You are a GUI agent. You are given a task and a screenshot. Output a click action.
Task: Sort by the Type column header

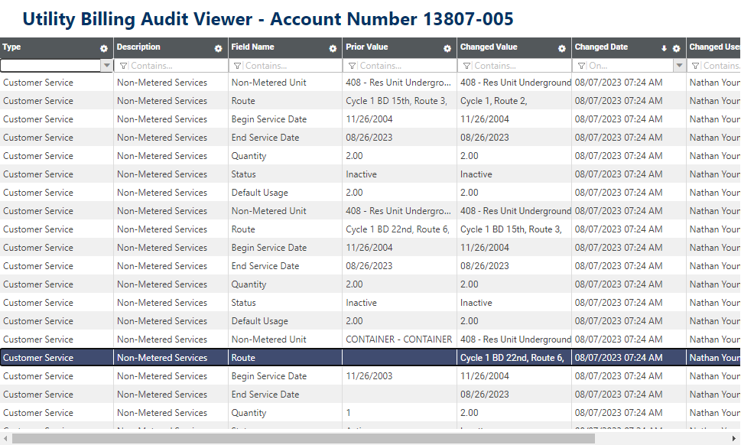tap(11, 47)
